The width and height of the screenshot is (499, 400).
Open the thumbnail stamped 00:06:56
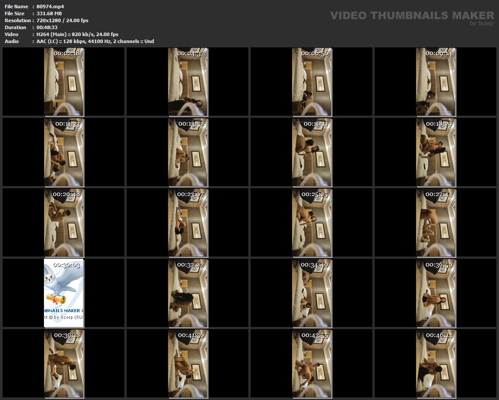(x=312, y=82)
